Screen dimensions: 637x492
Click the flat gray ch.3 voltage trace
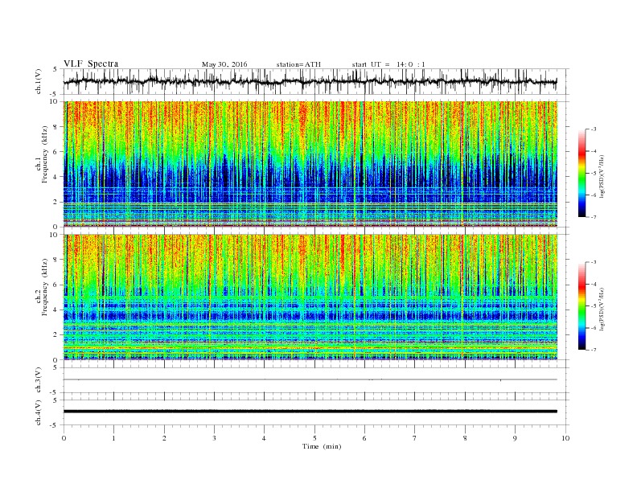click(310, 379)
